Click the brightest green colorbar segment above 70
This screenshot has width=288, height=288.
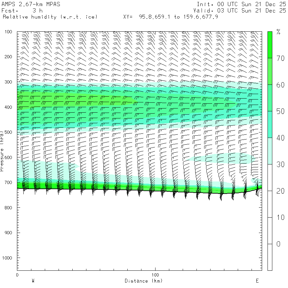[270, 44]
